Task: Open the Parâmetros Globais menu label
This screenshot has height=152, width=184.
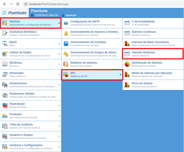Action: click(22, 94)
